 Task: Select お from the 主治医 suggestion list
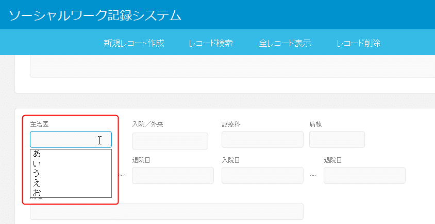point(71,193)
